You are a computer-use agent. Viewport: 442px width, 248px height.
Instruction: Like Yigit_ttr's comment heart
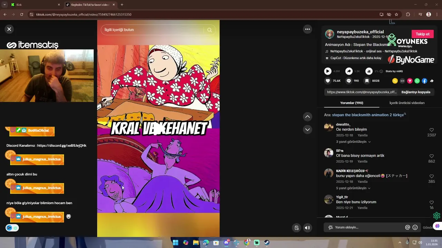tap(431, 203)
